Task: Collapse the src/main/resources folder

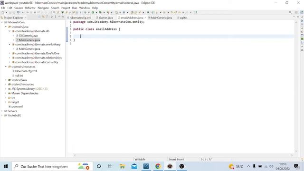Action: (6, 66)
